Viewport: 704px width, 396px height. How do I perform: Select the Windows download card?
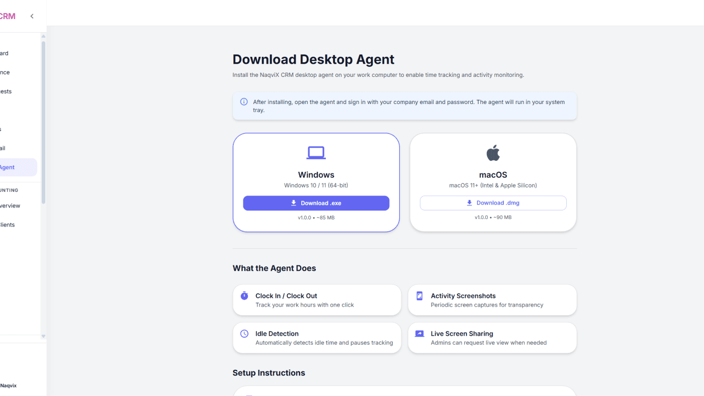[316, 182]
